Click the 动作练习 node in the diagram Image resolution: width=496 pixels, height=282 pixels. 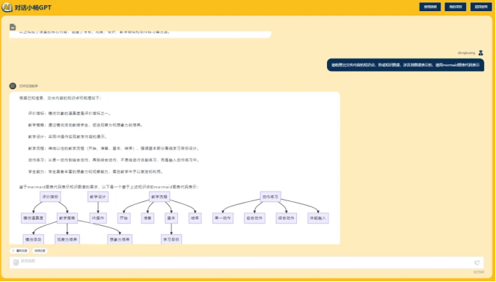pos(271,197)
